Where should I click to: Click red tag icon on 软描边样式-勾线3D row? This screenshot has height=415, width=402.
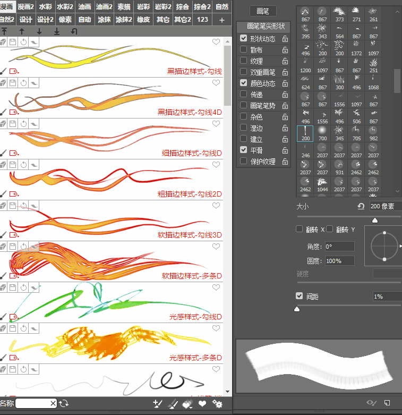14,235
